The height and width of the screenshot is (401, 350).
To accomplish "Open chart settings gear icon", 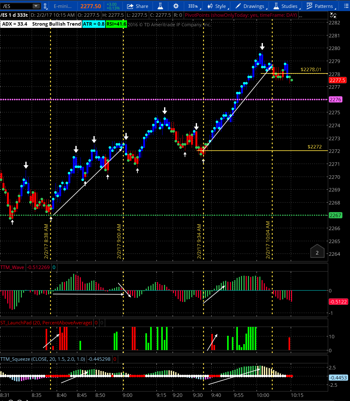I will (x=176, y=6).
